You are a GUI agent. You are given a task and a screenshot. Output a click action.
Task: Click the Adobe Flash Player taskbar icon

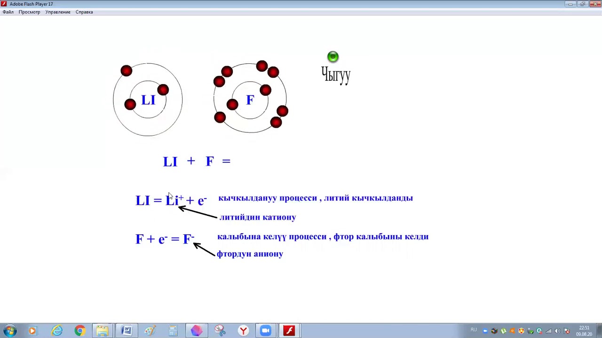tap(289, 330)
